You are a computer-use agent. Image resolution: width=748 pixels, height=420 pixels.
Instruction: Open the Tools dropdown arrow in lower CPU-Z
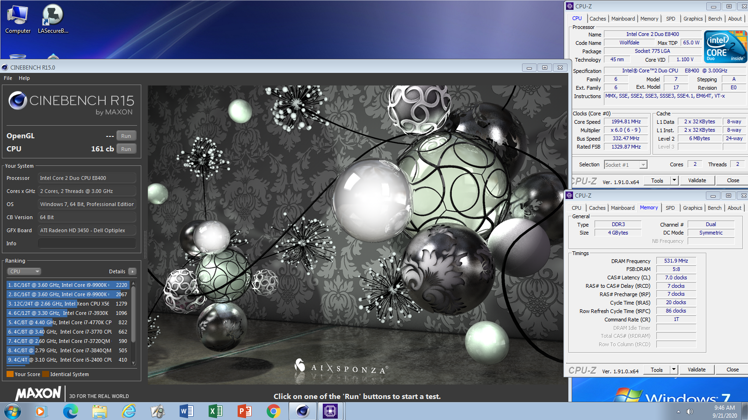pyautogui.click(x=674, y=370)
